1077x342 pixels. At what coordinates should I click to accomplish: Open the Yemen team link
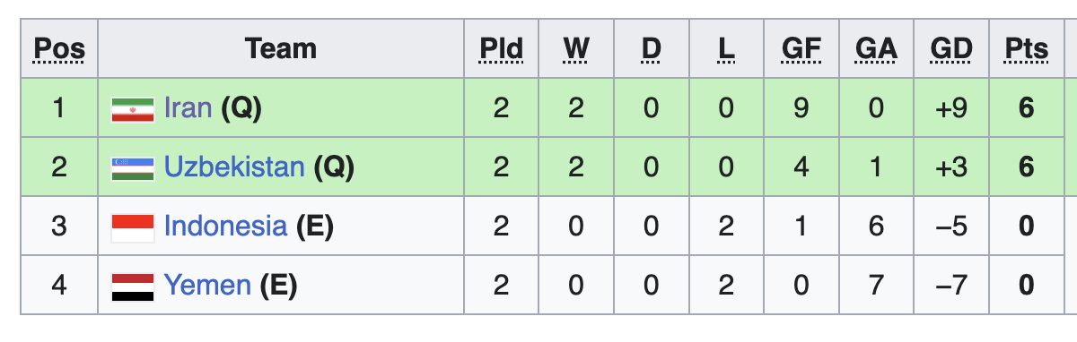pyautogui.click(x=207, y=286)
